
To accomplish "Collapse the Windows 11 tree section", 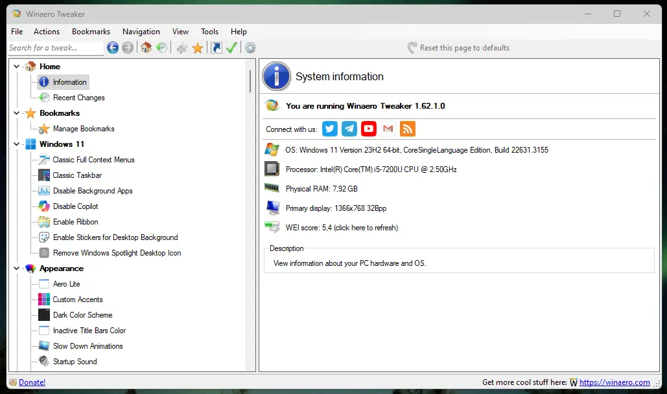I will coord(17,144).
